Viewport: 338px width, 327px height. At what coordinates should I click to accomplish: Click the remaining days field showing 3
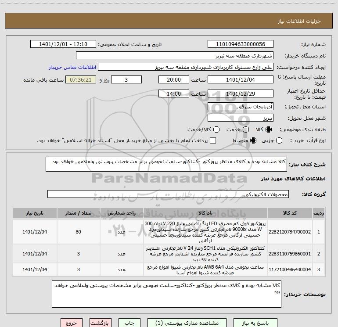tap(126, 79)
